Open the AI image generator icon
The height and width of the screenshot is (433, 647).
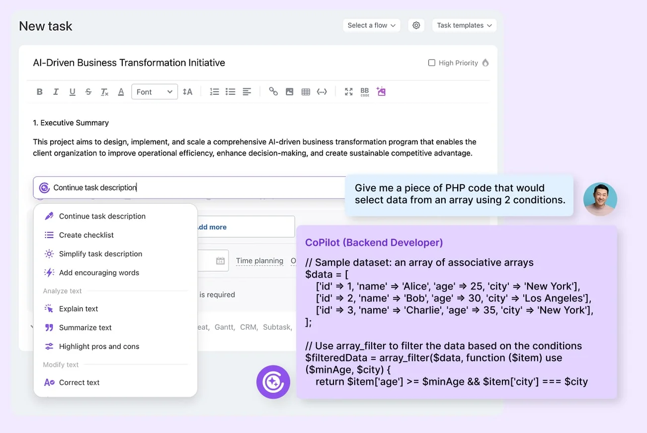point(381,91)
